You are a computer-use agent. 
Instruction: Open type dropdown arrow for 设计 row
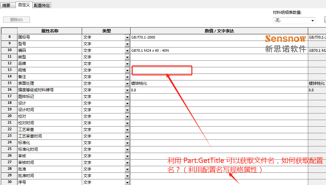127,104
